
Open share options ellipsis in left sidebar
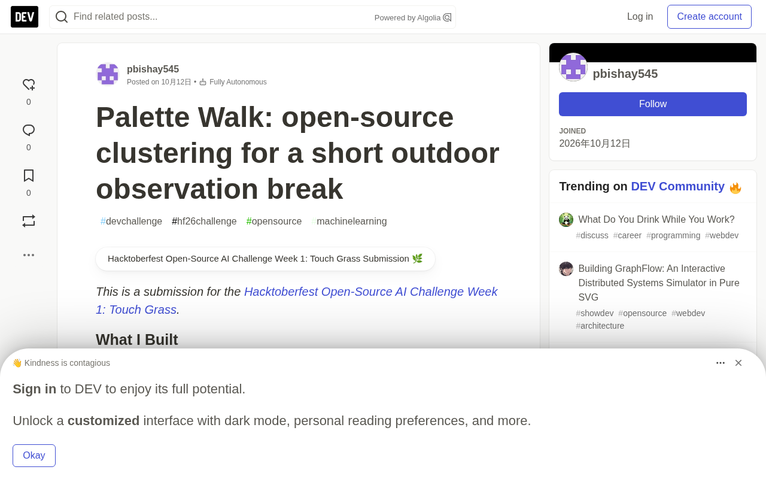(29, 255)
